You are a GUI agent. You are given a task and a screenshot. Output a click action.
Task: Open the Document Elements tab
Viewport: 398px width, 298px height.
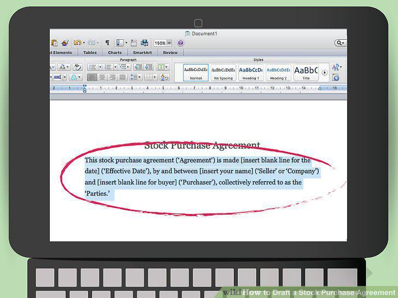click(x=63, y=53)
